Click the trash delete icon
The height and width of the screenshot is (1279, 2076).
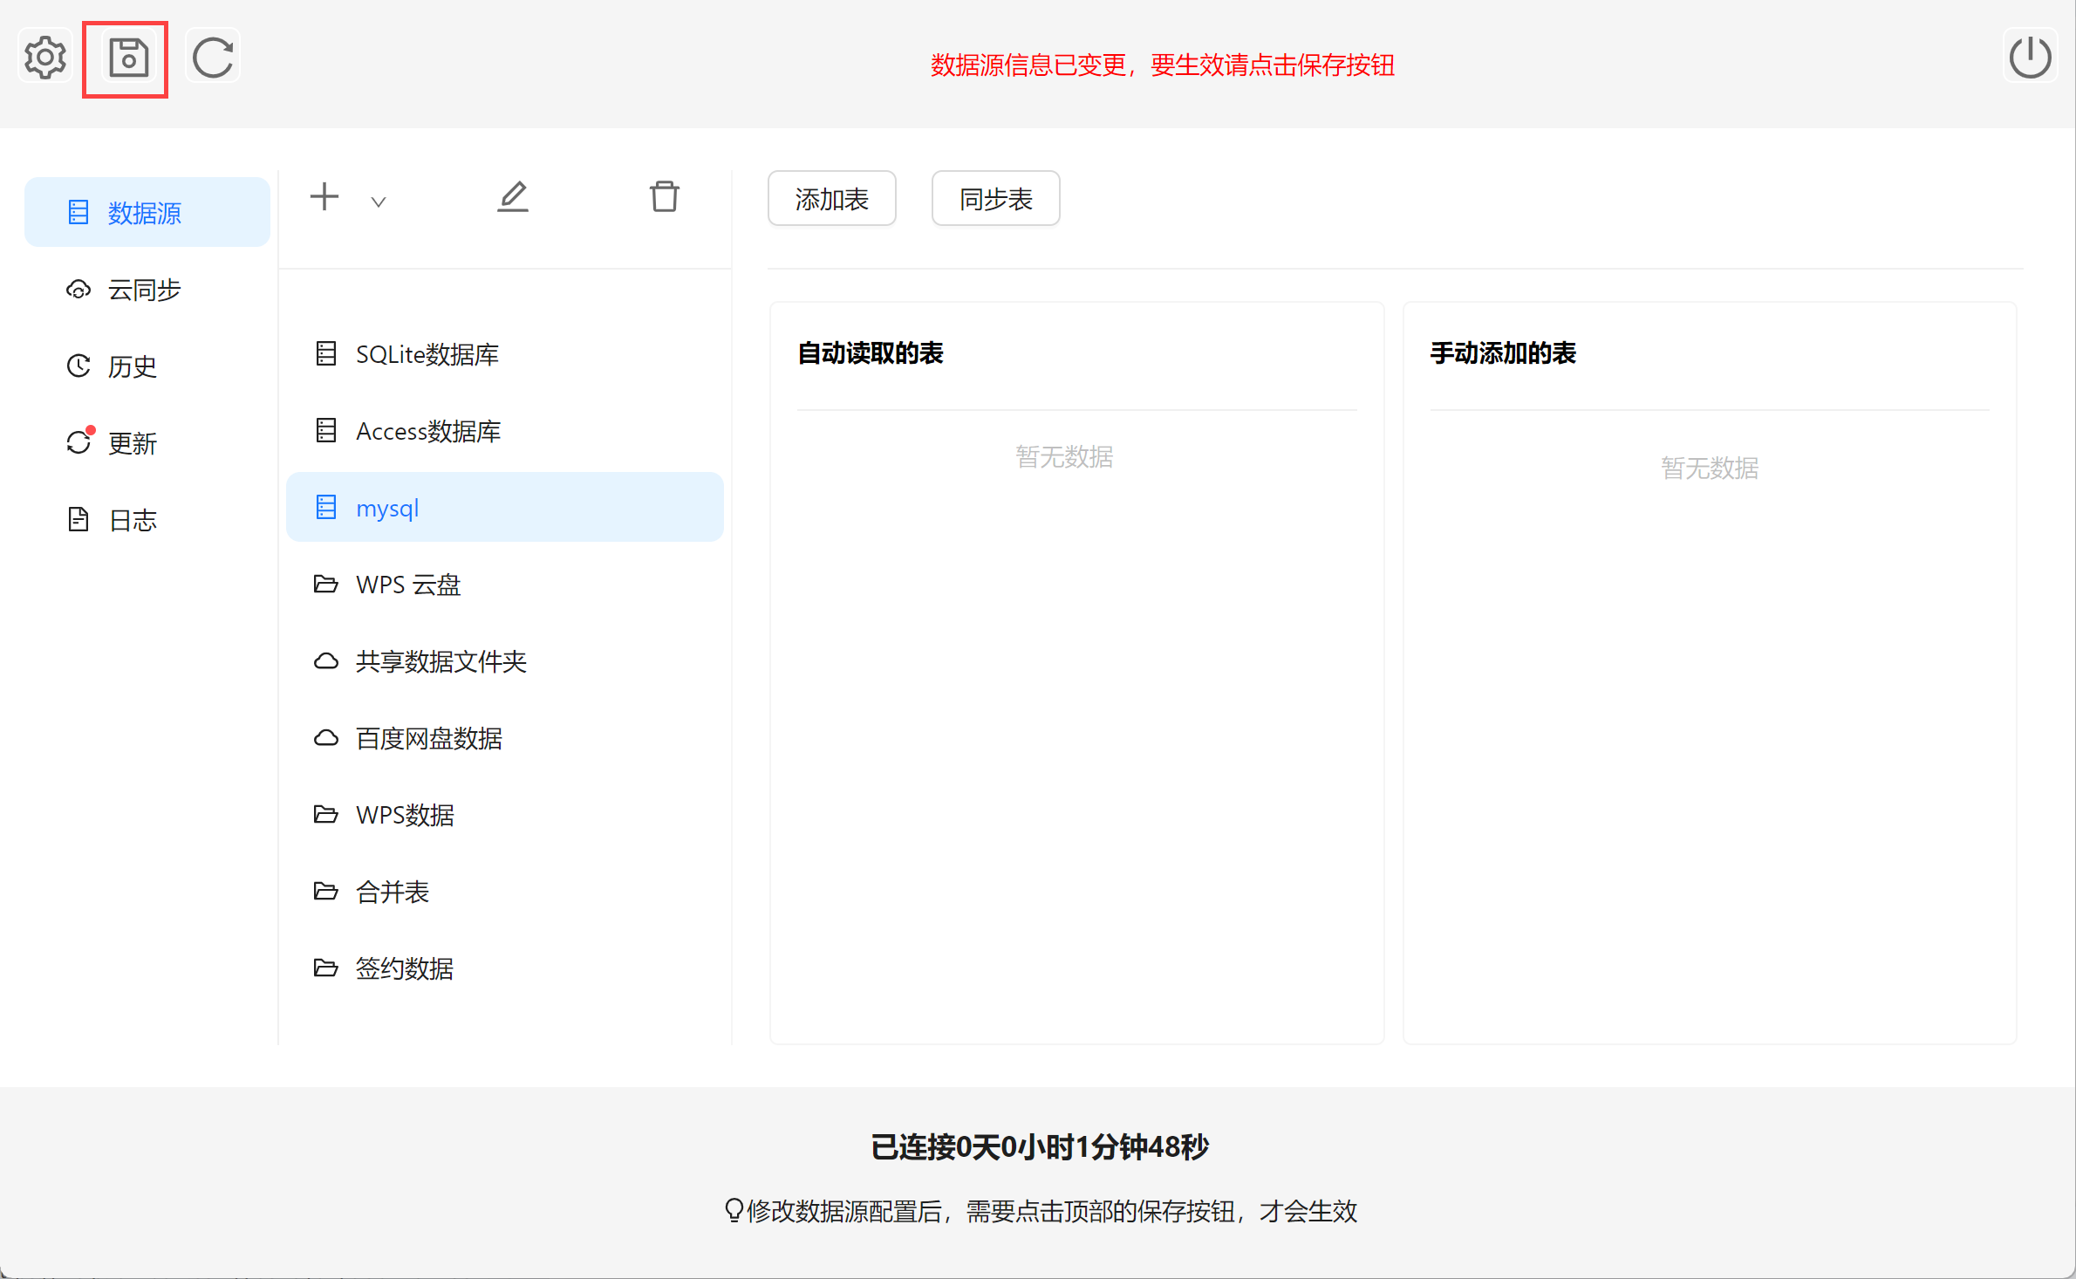point(664,196)
